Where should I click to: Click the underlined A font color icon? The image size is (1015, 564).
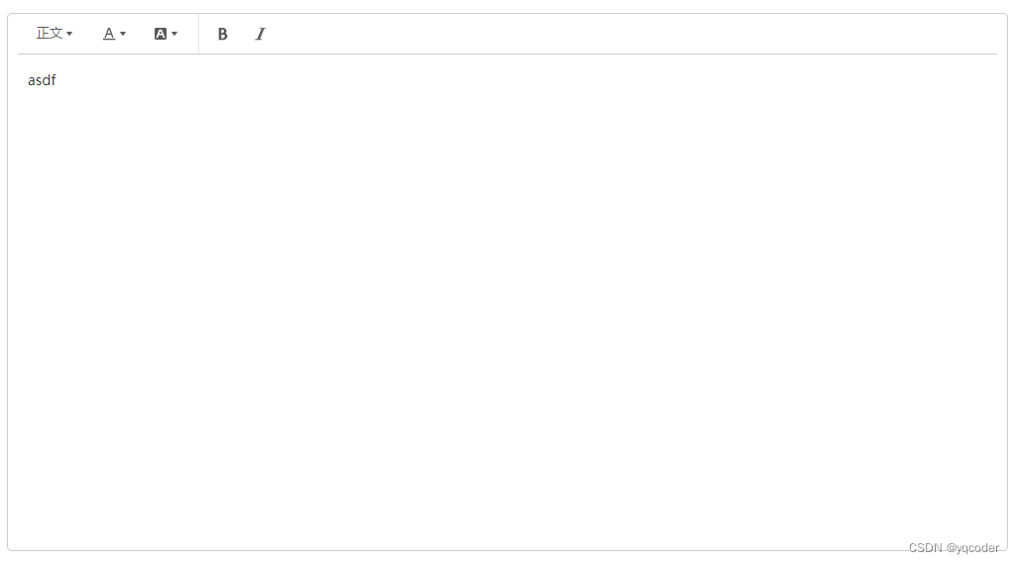[109, 34]
